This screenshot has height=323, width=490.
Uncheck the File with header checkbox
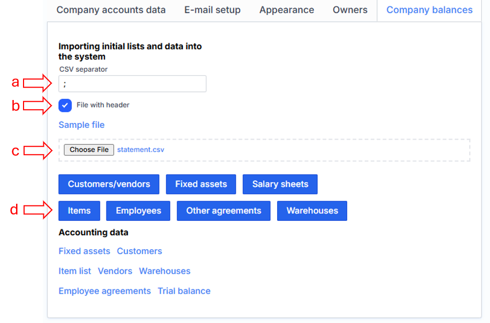coord(65,105)
